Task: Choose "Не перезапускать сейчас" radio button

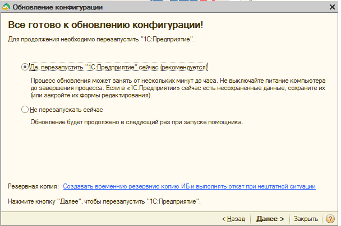Action: [25, 110]
